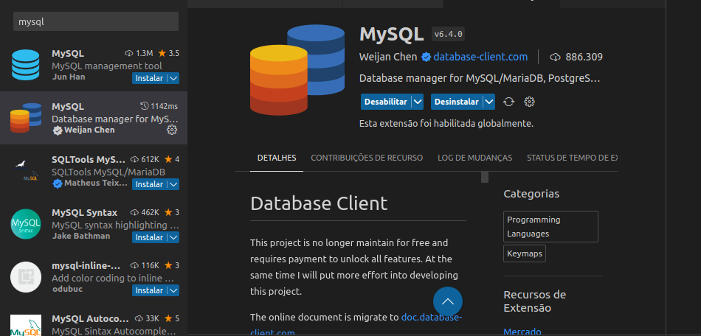The image size is (701, 336).
Task: Click the 1142ms activation time label
Action: [x=164, y=106]
